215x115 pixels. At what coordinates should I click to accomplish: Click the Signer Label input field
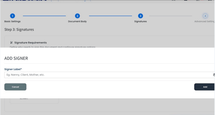pos(109,75)
